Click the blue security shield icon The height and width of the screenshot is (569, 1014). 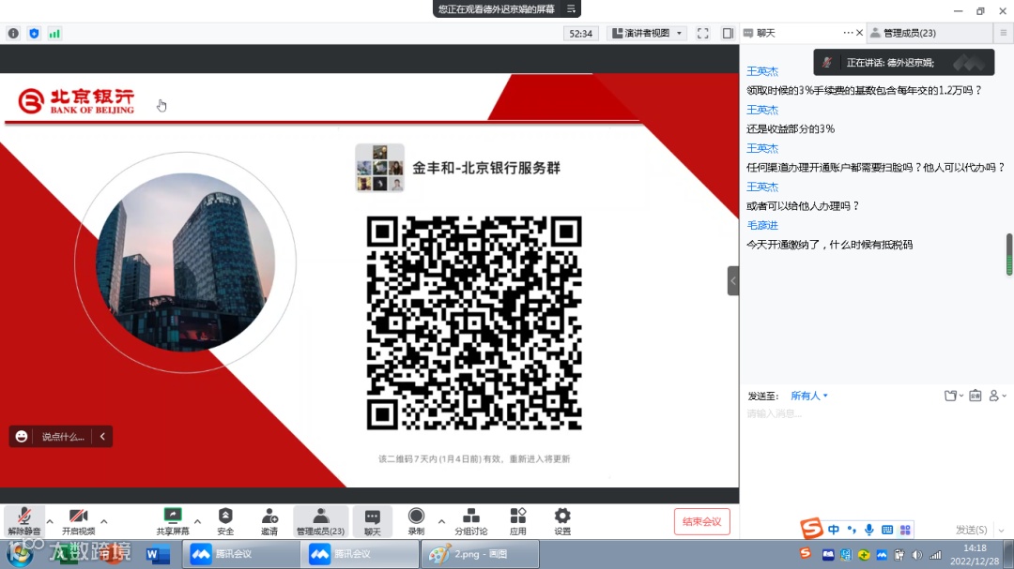coord(35,34)
